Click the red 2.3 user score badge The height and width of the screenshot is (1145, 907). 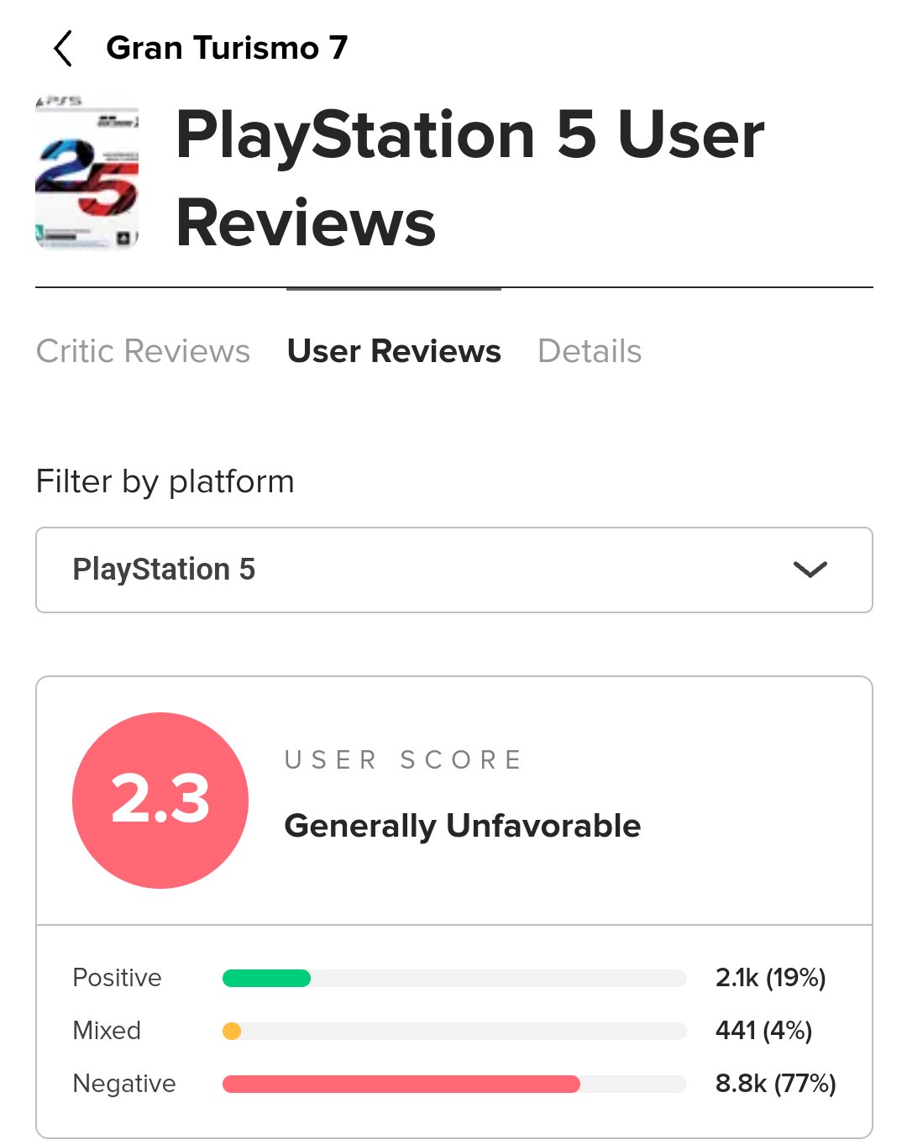click(x=160, y=800)
